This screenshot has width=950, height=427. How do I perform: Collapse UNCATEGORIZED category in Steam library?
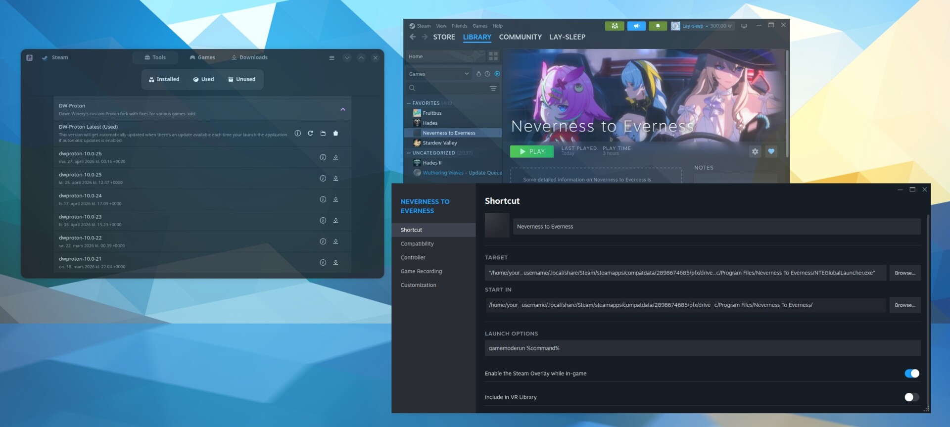click(409, 153)
